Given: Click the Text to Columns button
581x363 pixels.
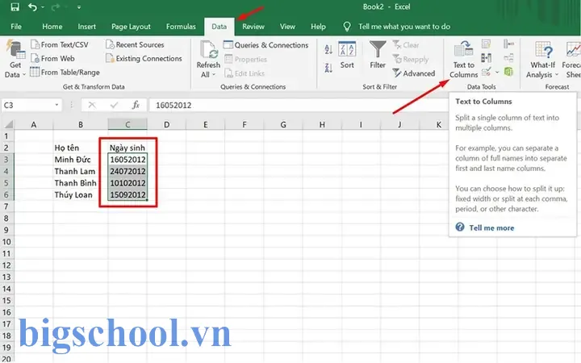Looking at the screenshot, I should [463, 59].
